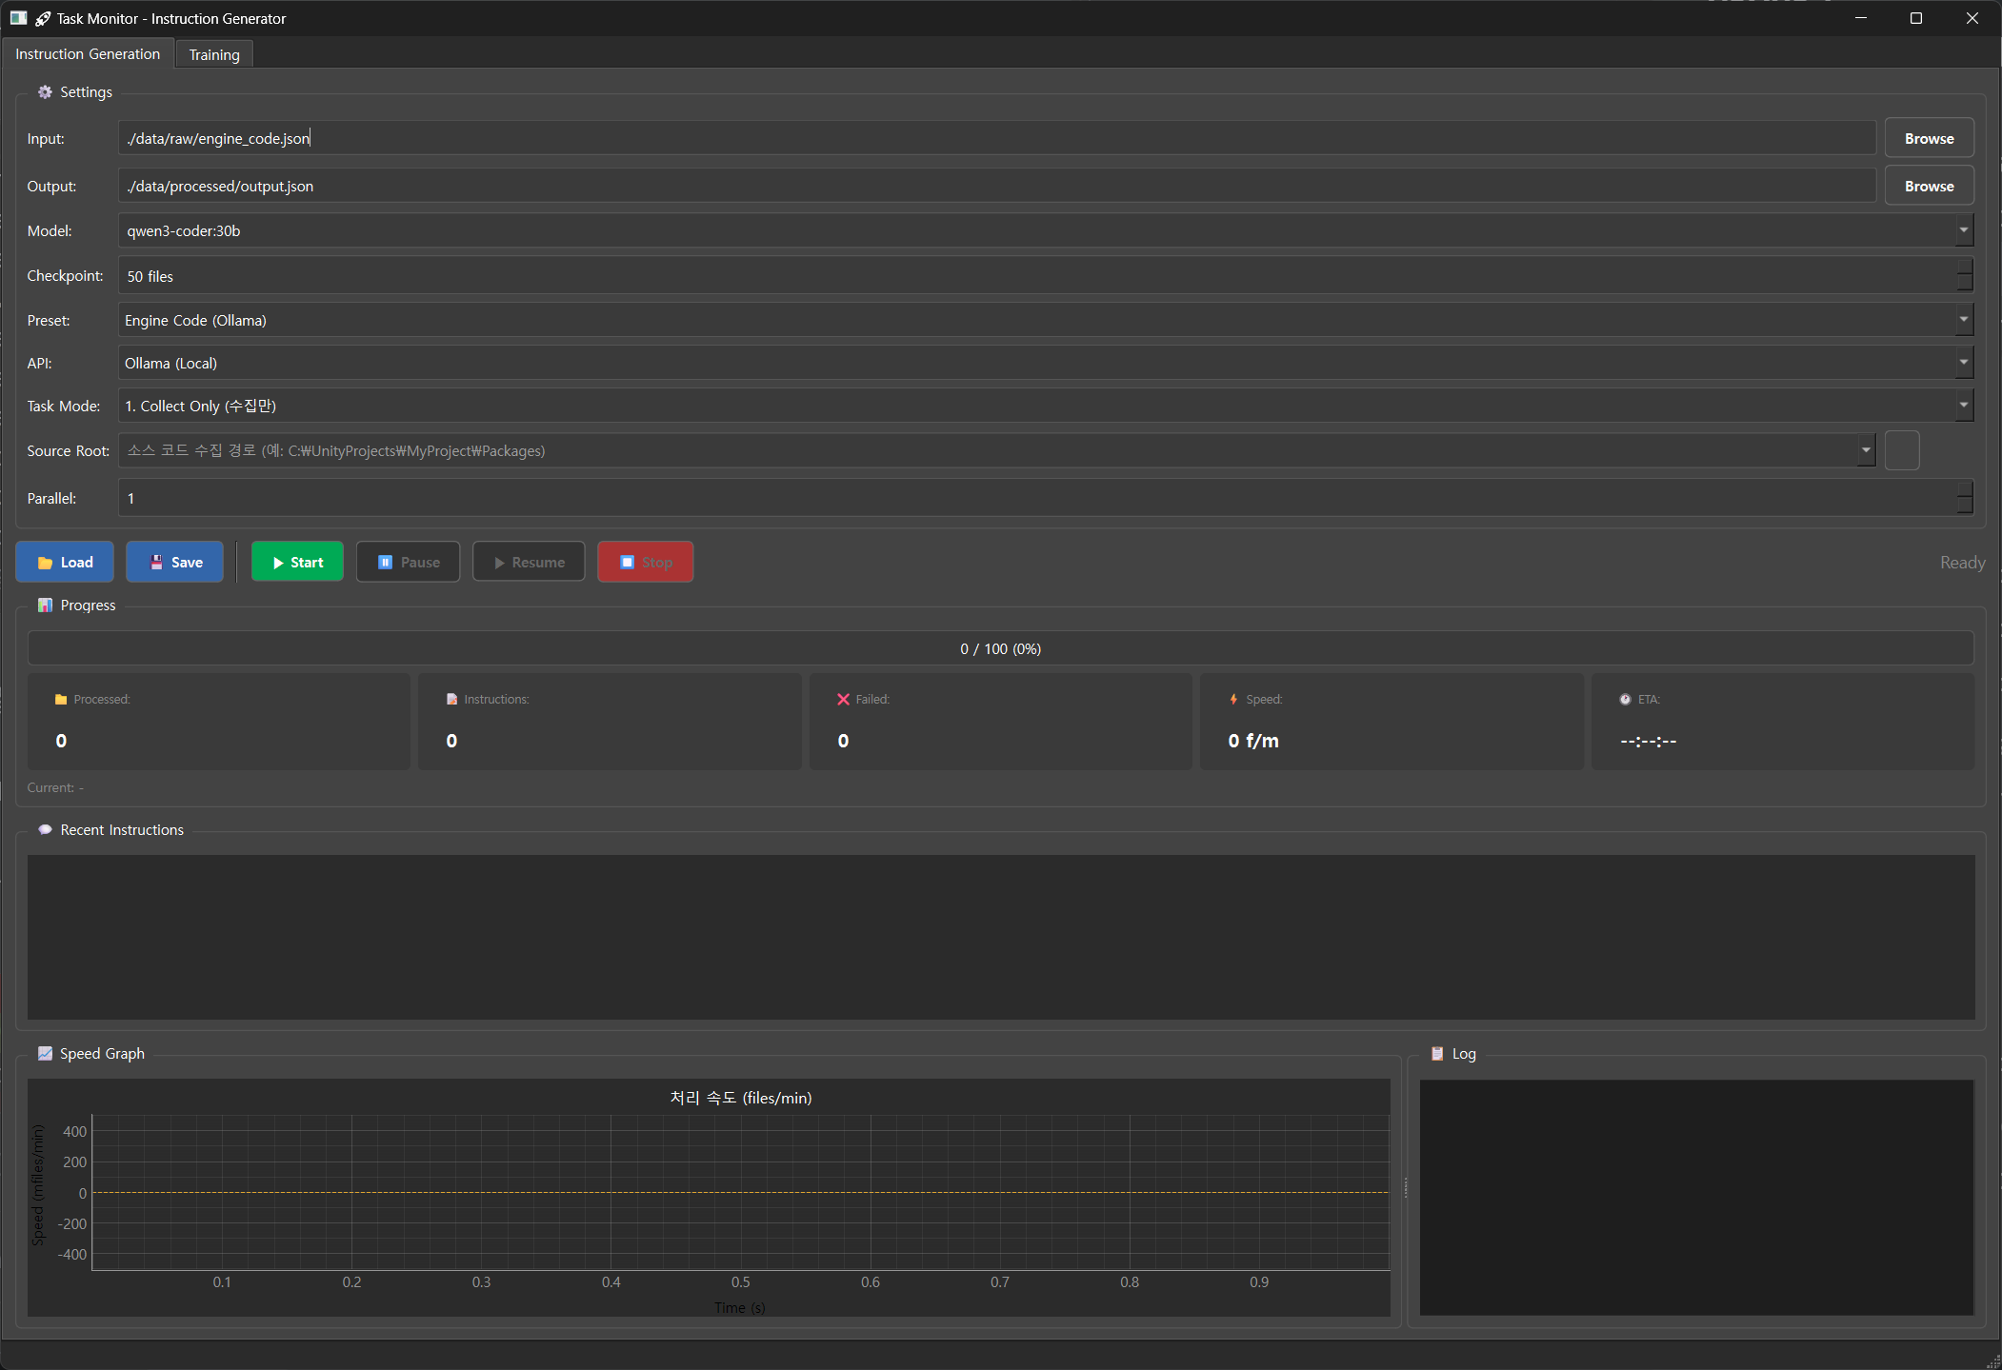The image size is (2002, 1370).
Task: Click the red Stop button
Action: tap(645, 562)
